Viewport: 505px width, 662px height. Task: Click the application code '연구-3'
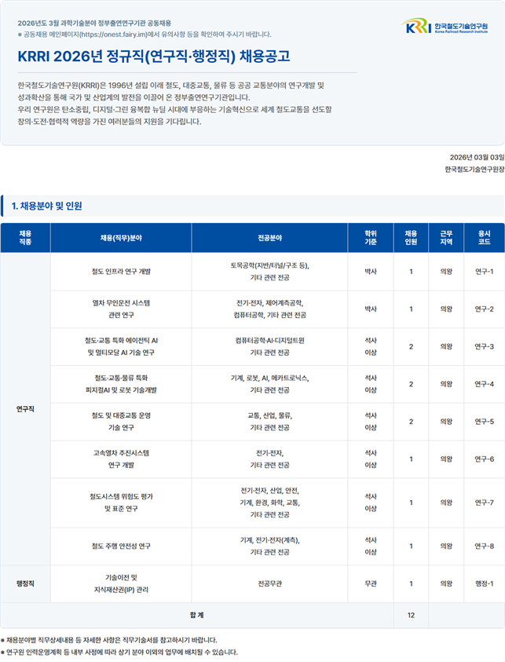pyautogui.click(x=484, y=346)
